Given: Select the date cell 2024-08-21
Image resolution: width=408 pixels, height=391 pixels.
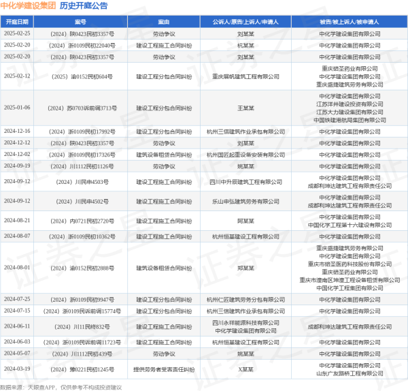Looking at the screenshot, I should coord(17,221).
